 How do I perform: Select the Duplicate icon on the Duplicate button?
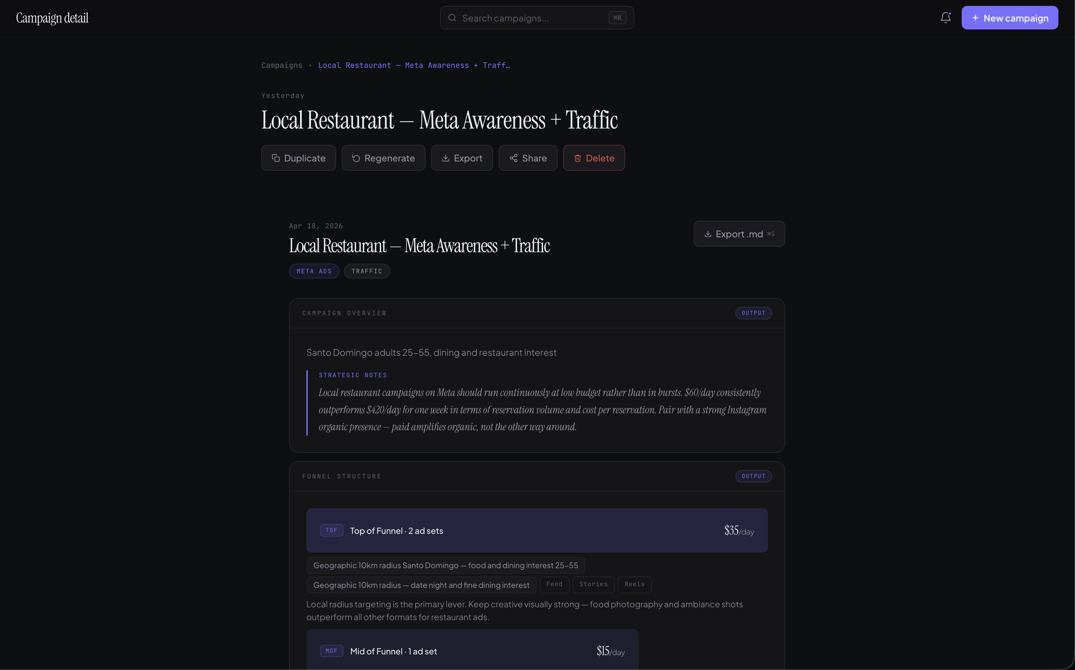275,158
